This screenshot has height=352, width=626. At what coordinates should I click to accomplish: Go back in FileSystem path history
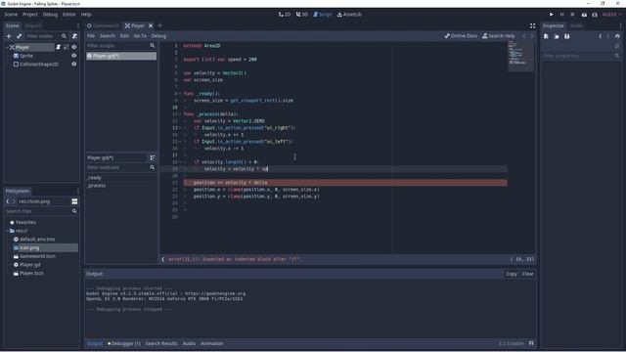(8, 201)
